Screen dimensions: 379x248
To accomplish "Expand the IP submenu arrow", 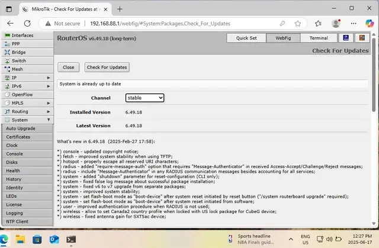I will [x=49, y=78].
